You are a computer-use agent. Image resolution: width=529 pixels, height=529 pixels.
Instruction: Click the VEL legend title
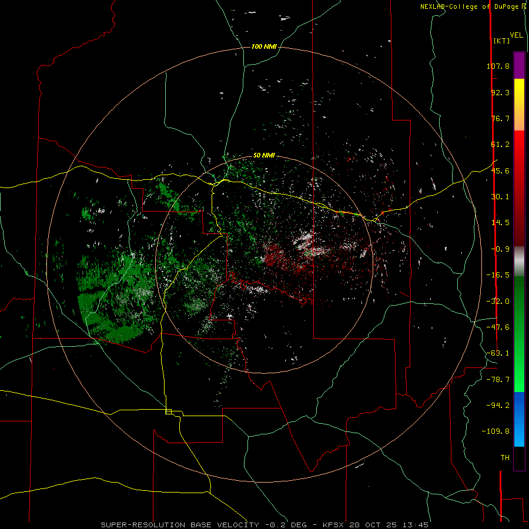pyautogui.click(x=516, y=35)
